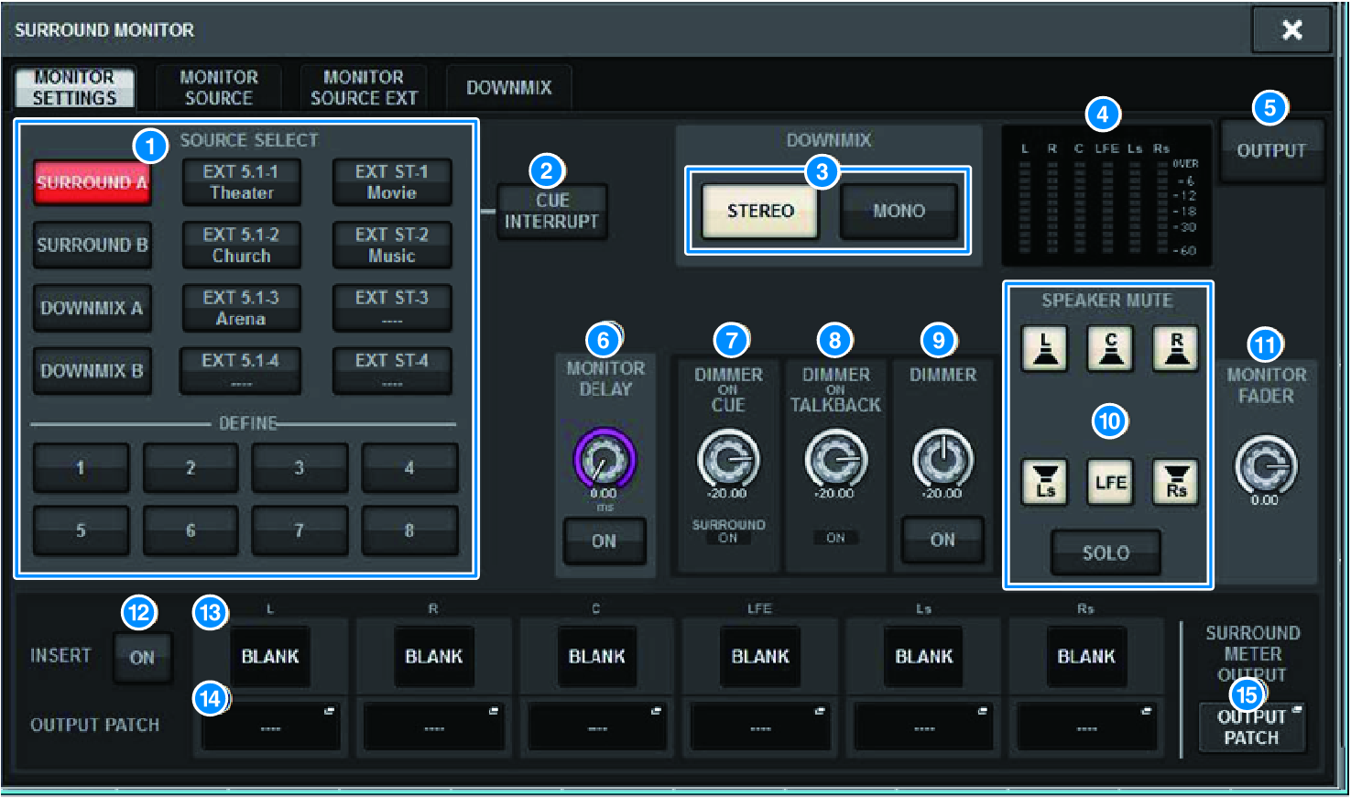1351x798 pixels.
Task: Open the L channel output patch selector
Action: 270,727
